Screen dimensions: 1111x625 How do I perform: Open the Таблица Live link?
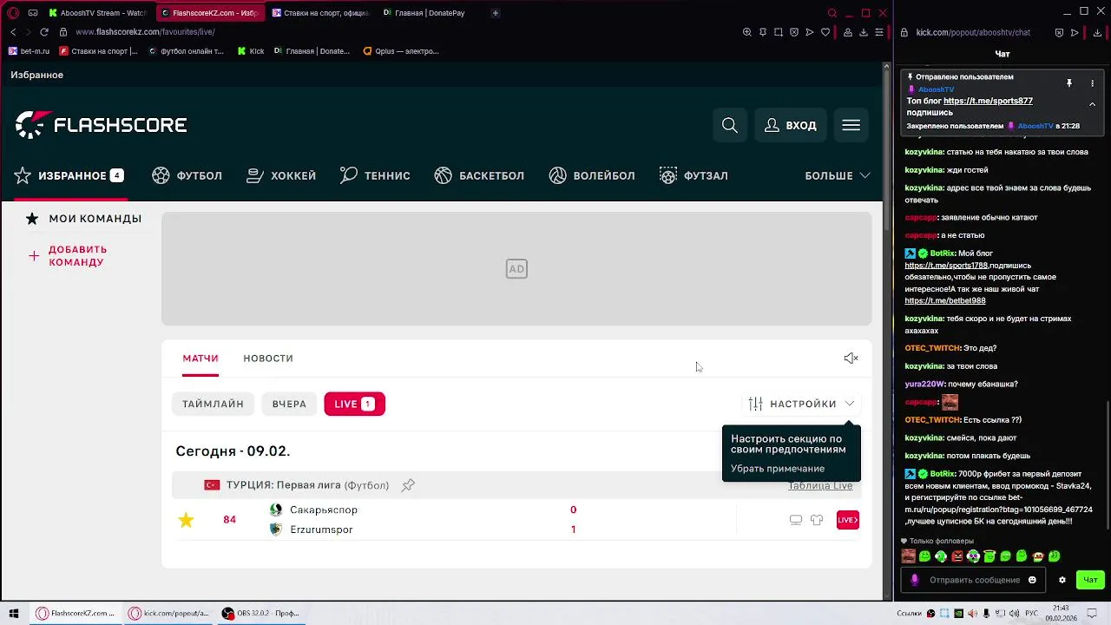pos(820,486)
